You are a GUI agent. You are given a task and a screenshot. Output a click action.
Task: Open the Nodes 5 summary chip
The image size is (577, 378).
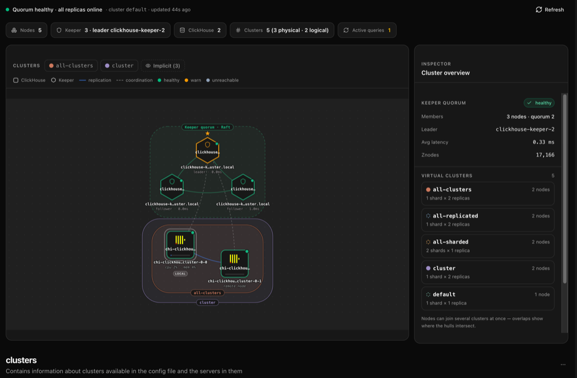click(x=26, y=30)
